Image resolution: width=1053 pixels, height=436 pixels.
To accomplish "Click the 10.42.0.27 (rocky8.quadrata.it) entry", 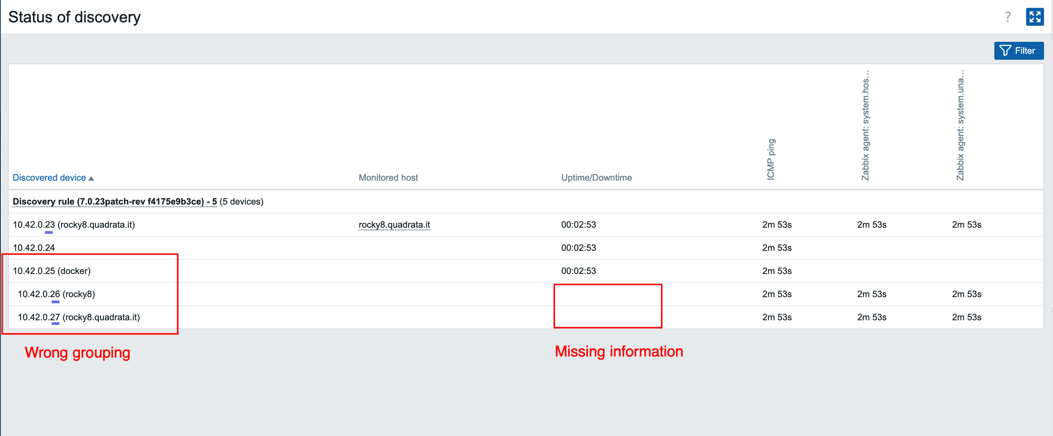I will (78, 317).
